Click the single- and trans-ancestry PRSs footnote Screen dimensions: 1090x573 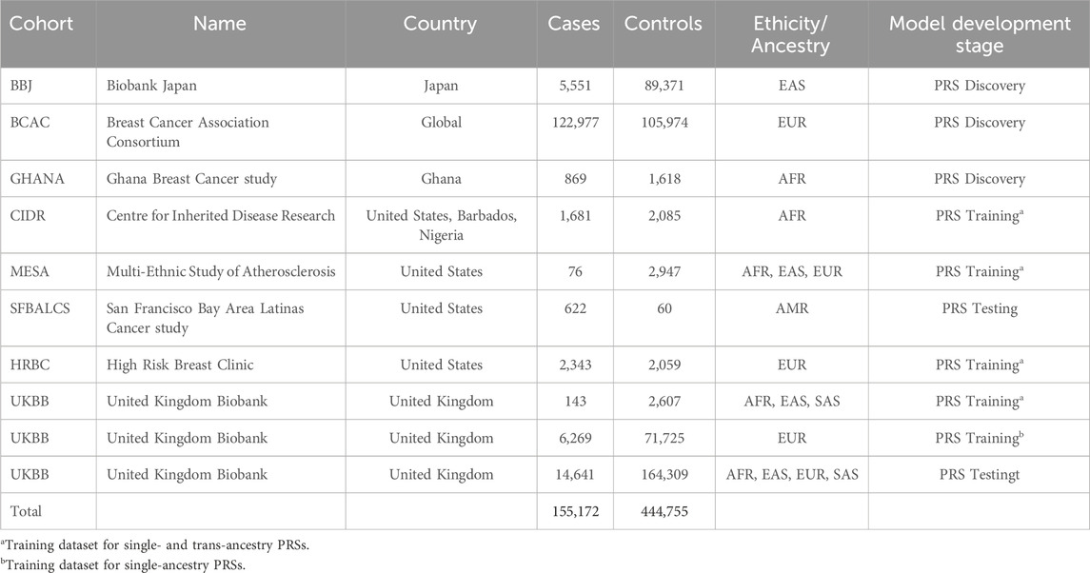pos(155,545)
